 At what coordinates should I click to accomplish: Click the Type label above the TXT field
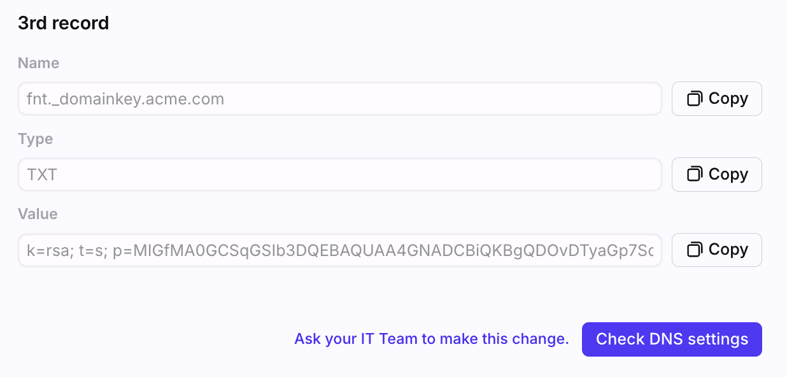point(35,139)
